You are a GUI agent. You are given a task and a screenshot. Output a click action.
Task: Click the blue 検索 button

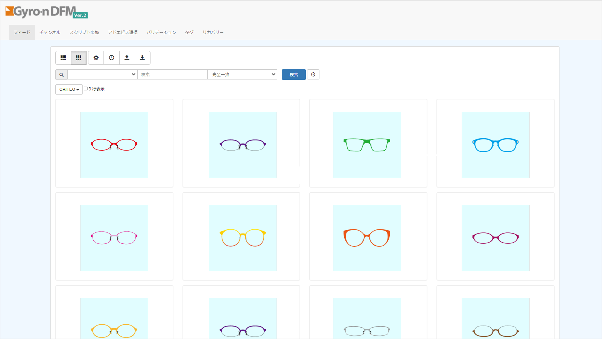pyautogui.click(x=294, y=75)
